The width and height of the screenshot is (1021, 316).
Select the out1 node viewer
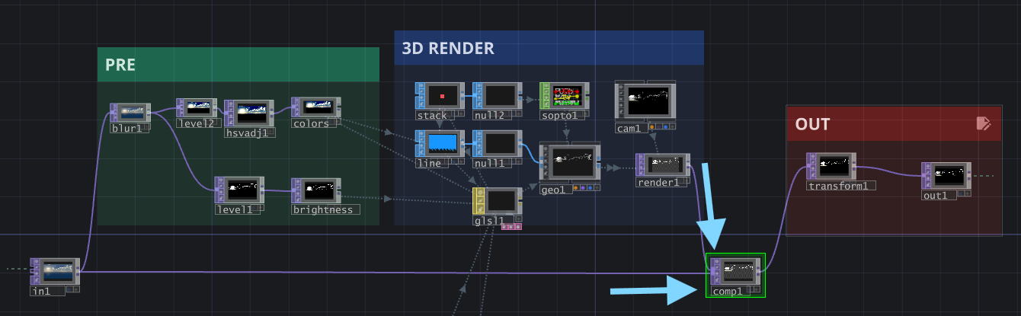948,175
